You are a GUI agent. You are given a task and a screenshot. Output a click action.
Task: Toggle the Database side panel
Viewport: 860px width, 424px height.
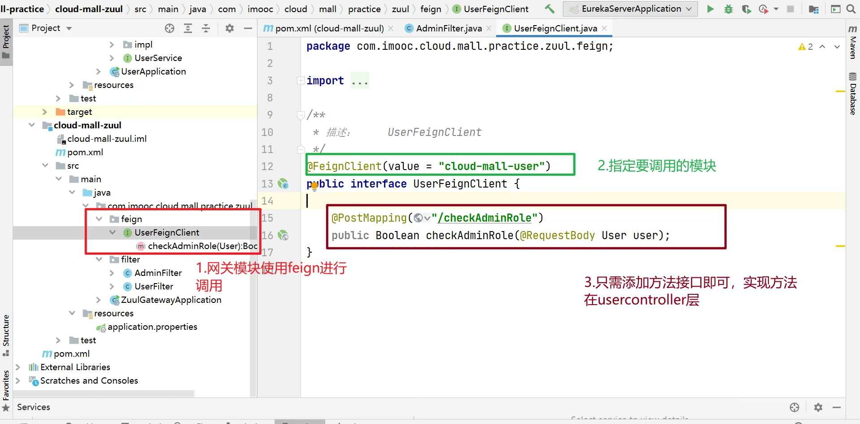pyautogui.click(x=853, y=94)
